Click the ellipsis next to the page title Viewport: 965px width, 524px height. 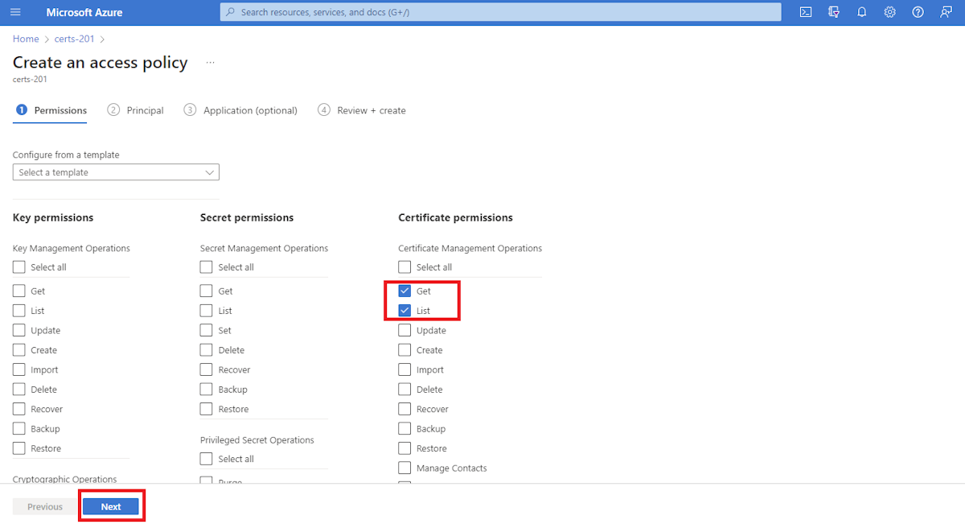click(x=209, y=62)
